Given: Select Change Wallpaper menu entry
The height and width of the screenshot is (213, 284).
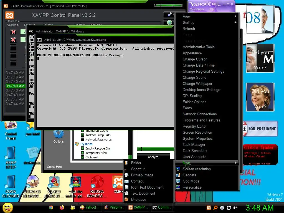Looking at the screenshot, I should (x=197, y=83).
